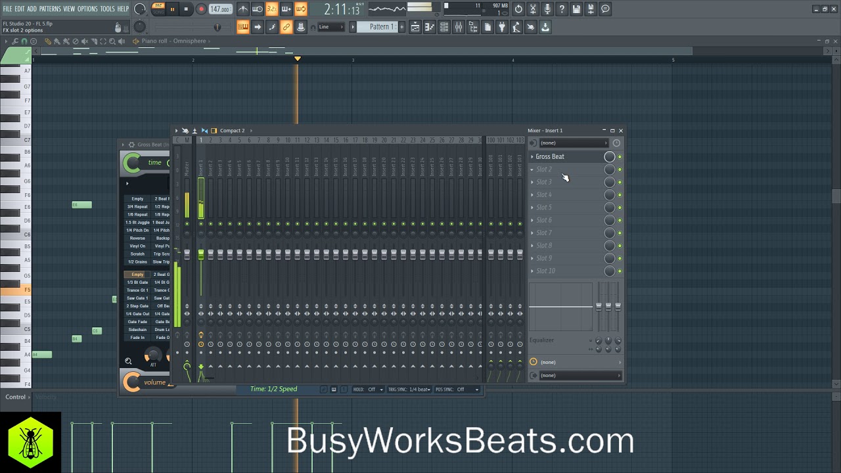This screenshot has height=473, width=841.
Task: Open the TOOLS menu
Action: 107,9
